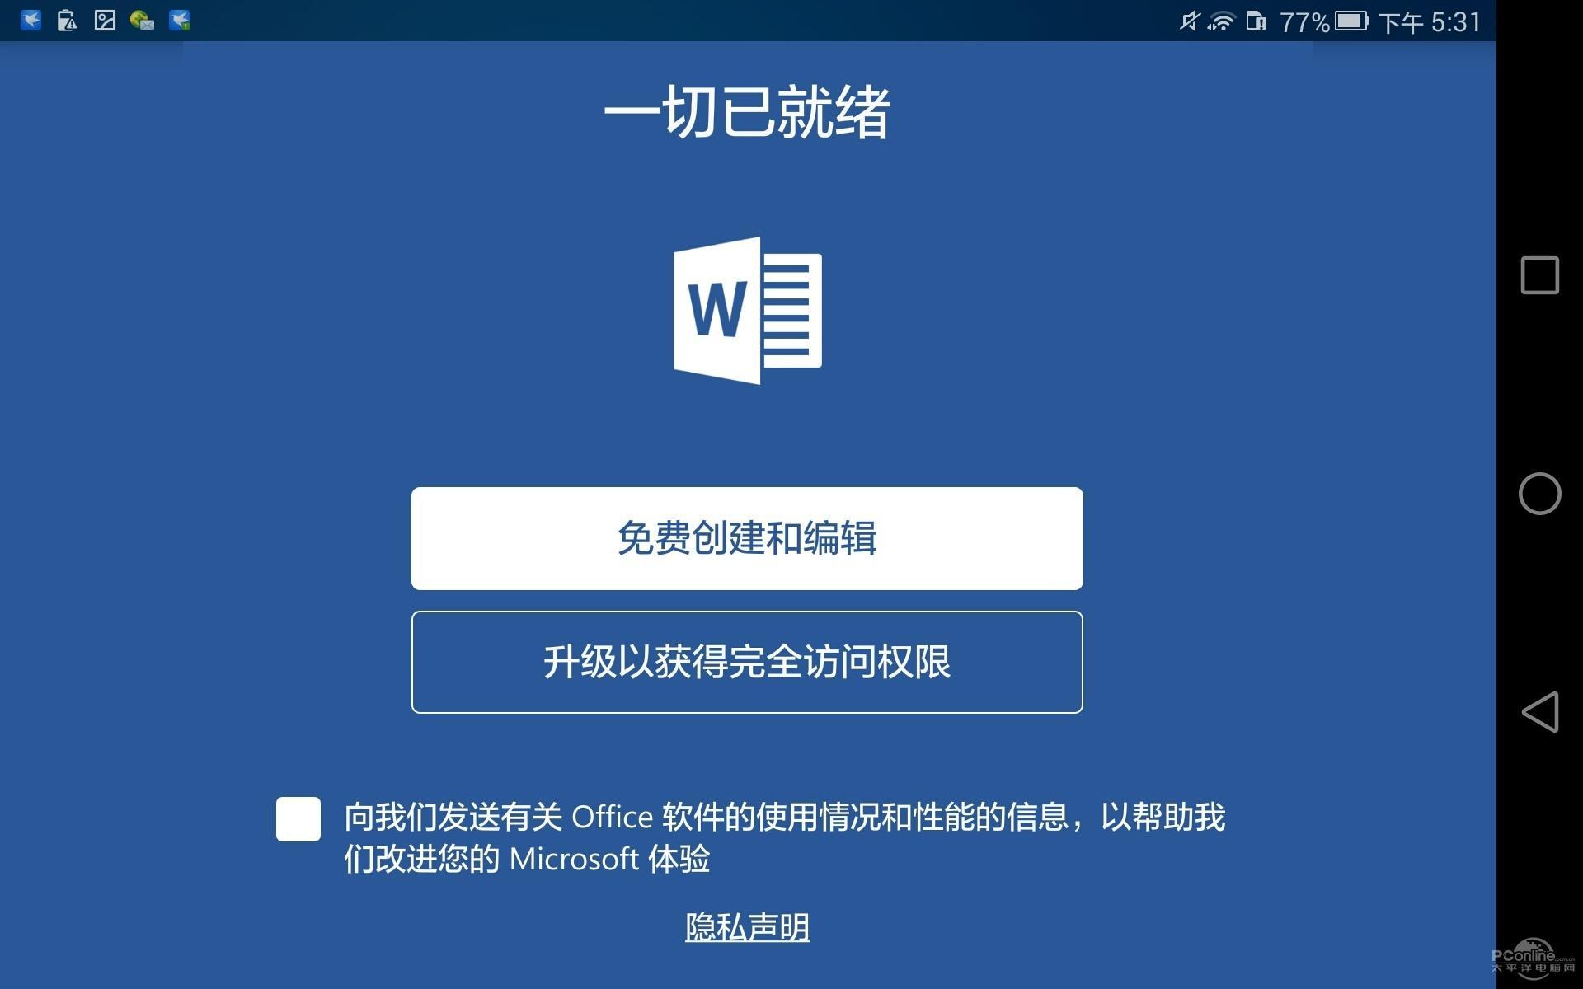
Task: Open the 隐私声明 link
Action: click(747, 927)
